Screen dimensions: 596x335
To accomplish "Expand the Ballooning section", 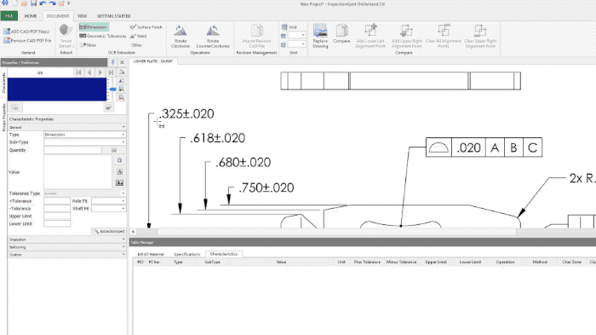I will click(67, 247).
